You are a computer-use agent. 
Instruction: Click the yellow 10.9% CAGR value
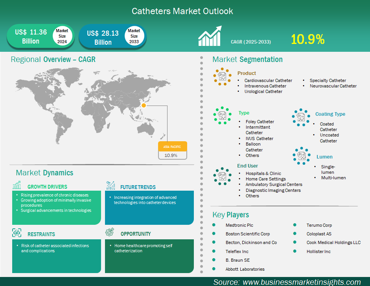tap(307, 39)
